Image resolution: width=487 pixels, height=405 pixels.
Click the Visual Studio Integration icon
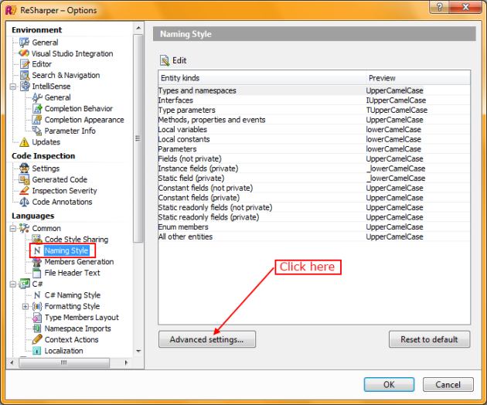[x=24, y=53]
